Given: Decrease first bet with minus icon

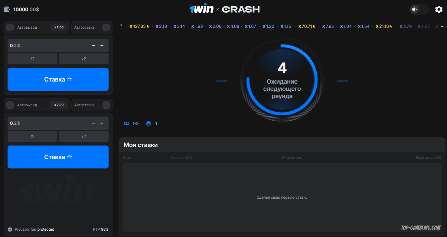Looking at the screenshot, I should [x=93, y=46].
